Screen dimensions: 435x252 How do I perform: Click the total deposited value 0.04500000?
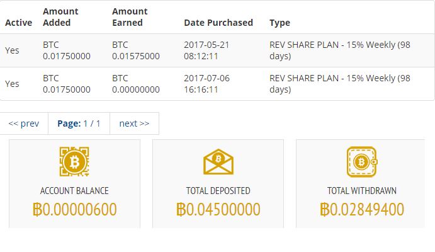(x=218, y=209)
